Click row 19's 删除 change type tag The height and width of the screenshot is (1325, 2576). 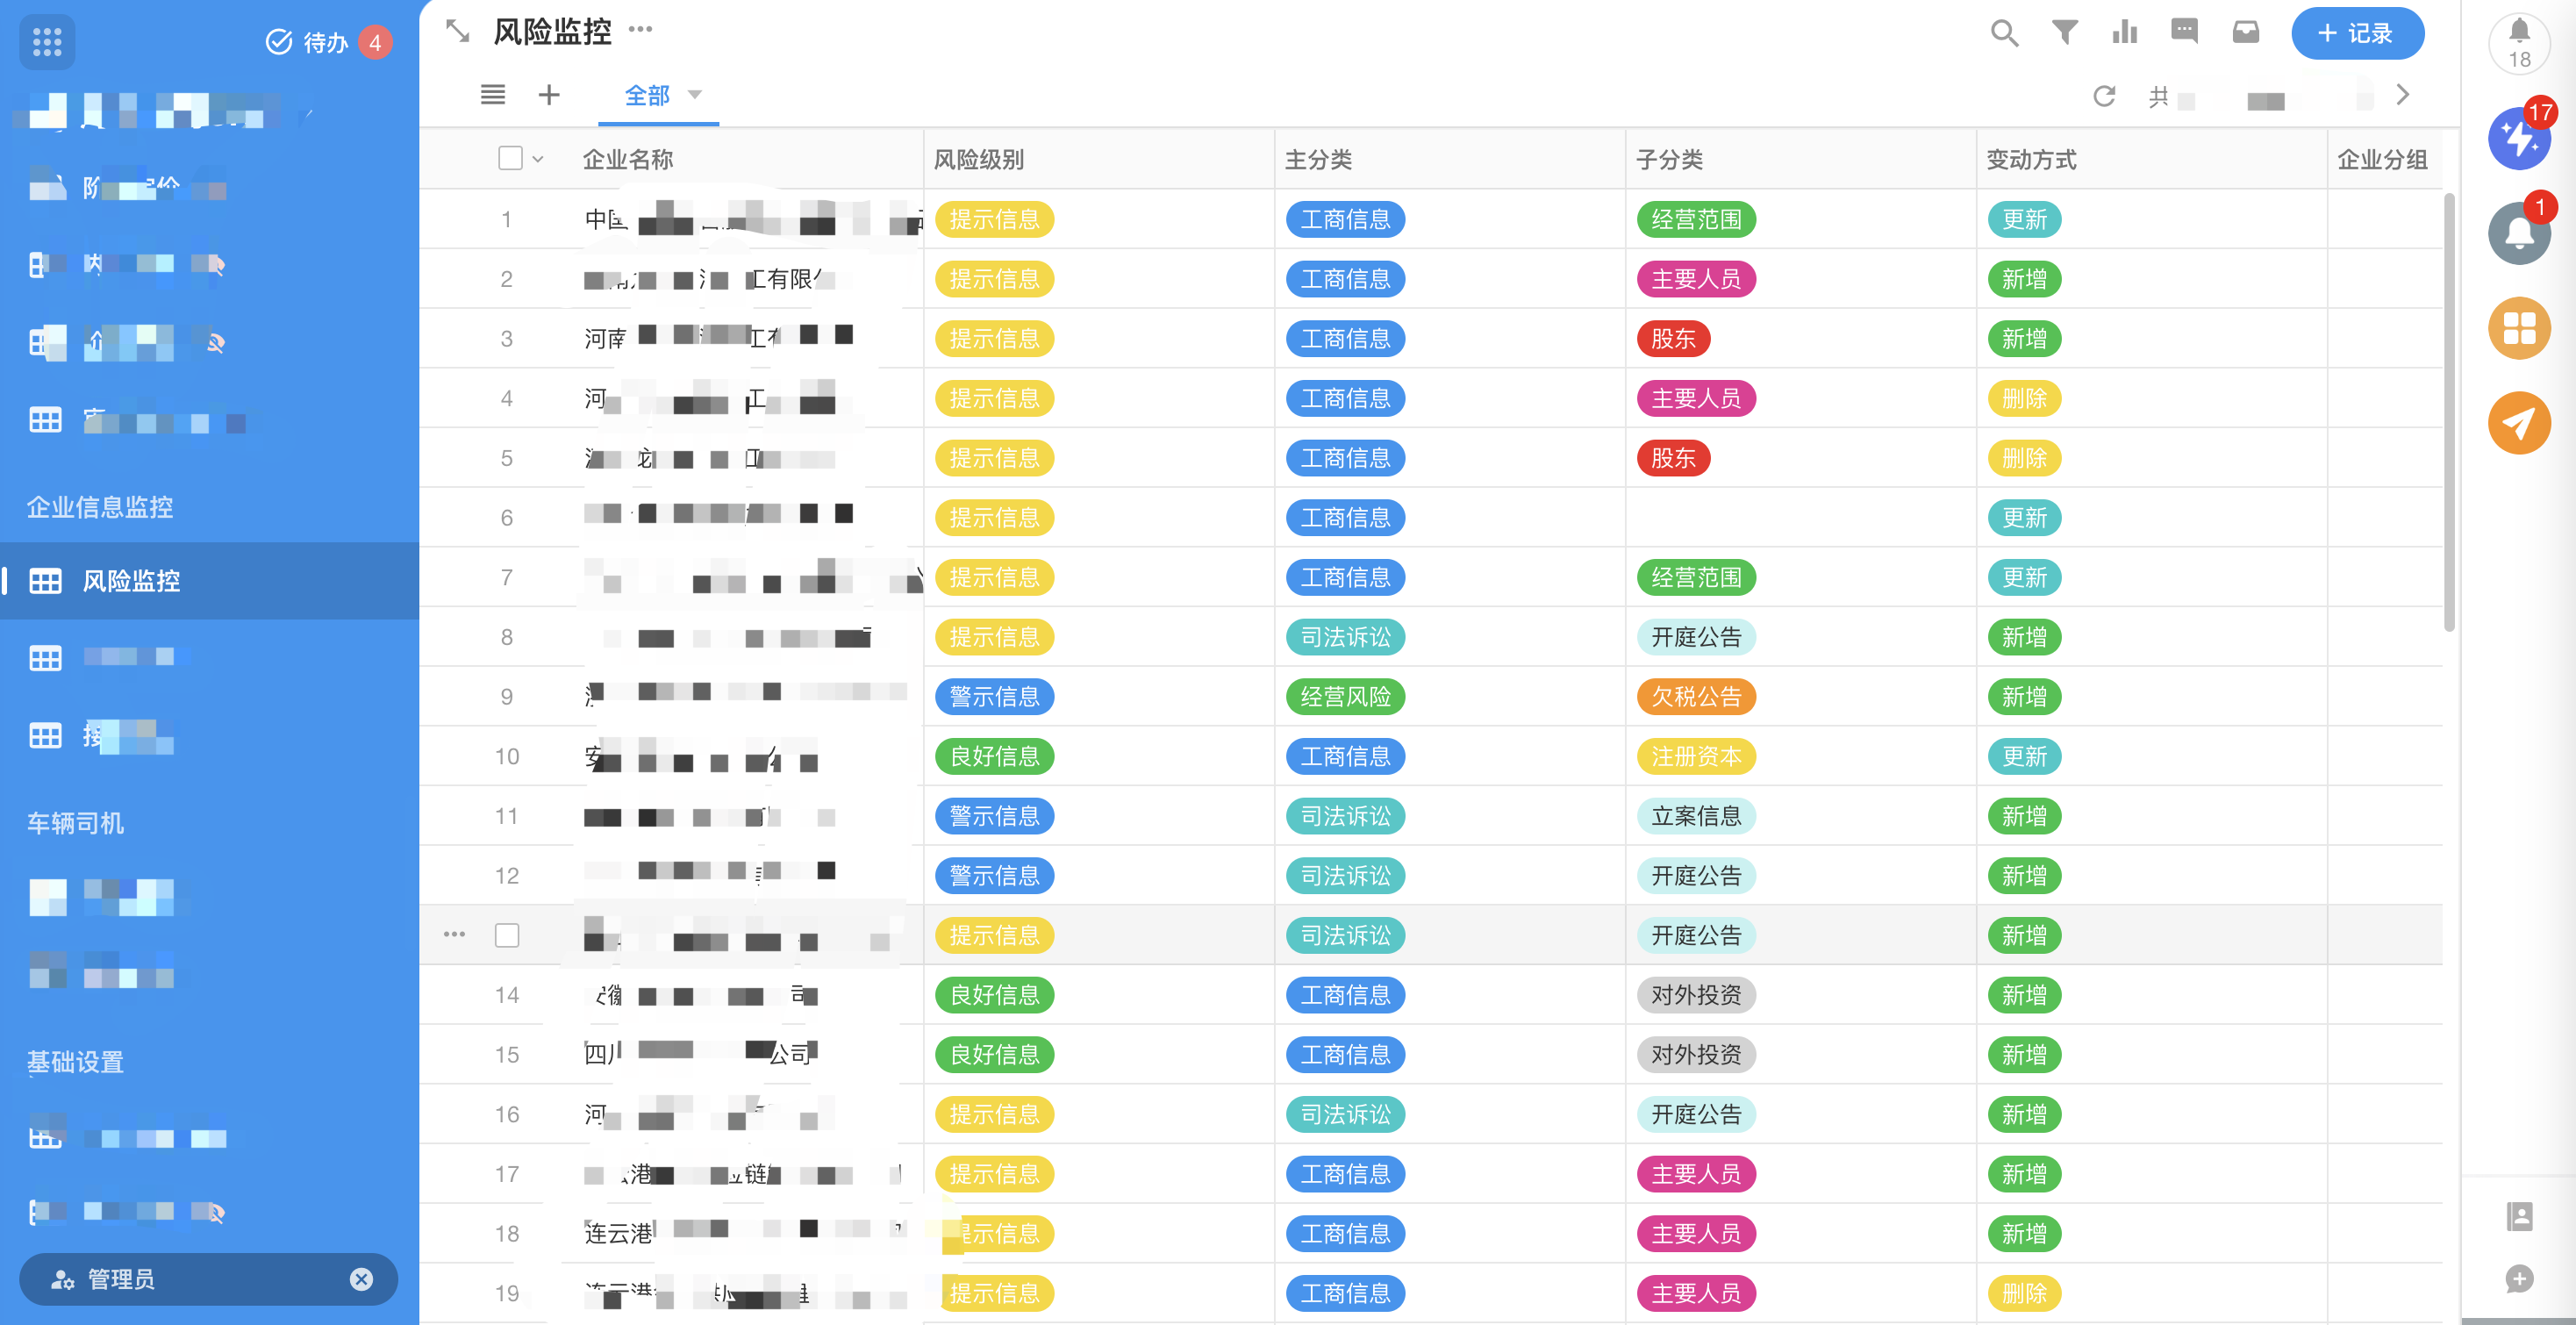pos(2024,1293)
